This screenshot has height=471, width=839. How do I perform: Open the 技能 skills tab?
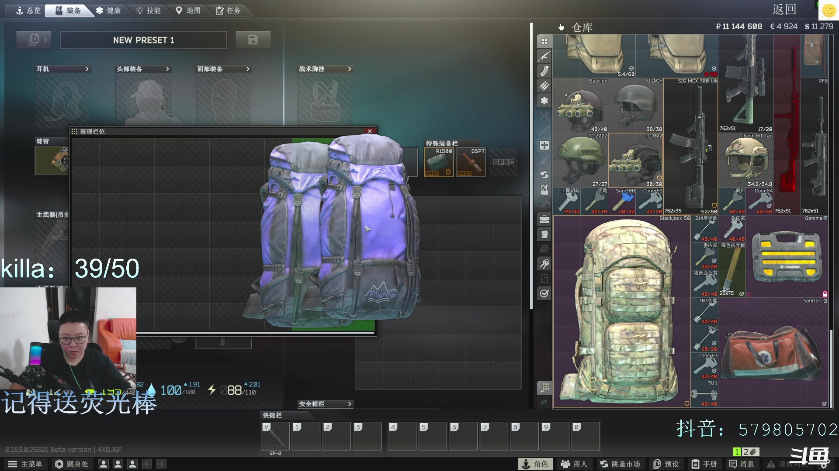point(149,10)
